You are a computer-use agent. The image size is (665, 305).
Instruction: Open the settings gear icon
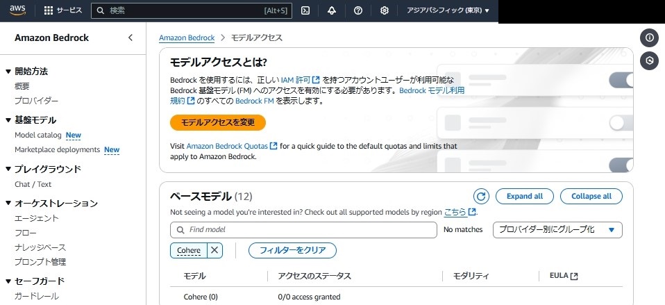pos(385,10)
